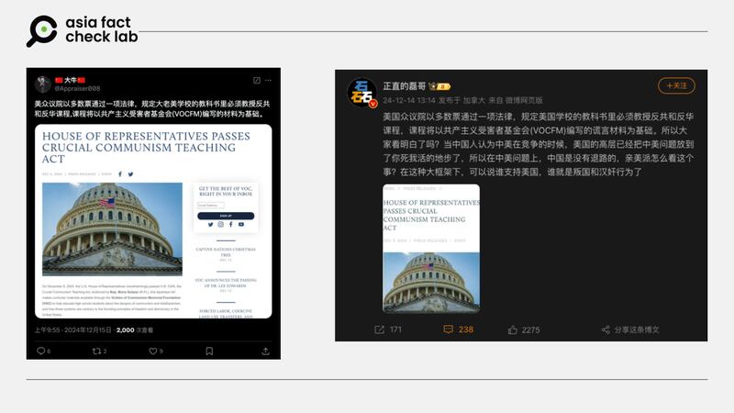
Task: Retweet the post using the retweet icon
Action: [96, 351]
